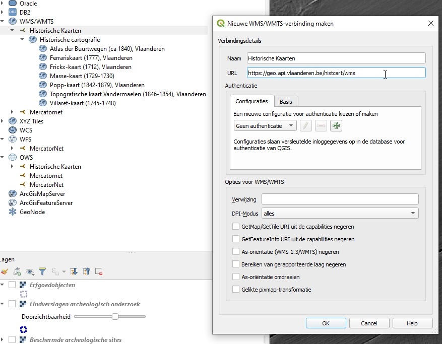Screen dimensions: 442x344
Task: Click in the Verwijzing input field
Action: pos(340,199)
